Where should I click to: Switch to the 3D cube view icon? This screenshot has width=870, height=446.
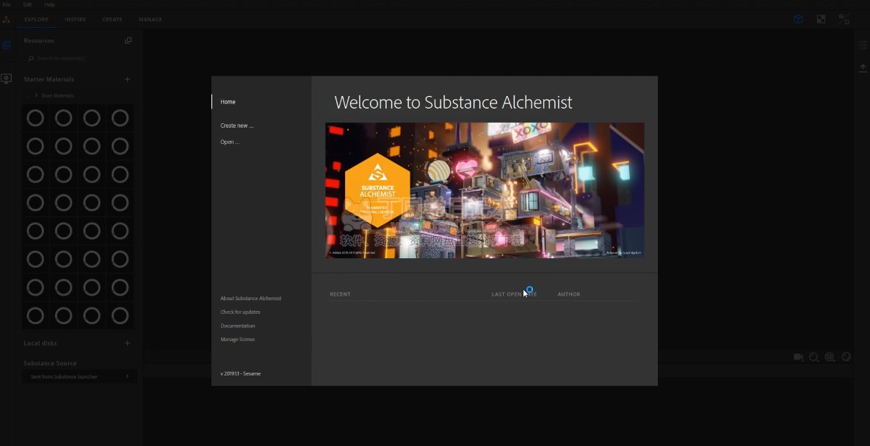click(798, 19)
